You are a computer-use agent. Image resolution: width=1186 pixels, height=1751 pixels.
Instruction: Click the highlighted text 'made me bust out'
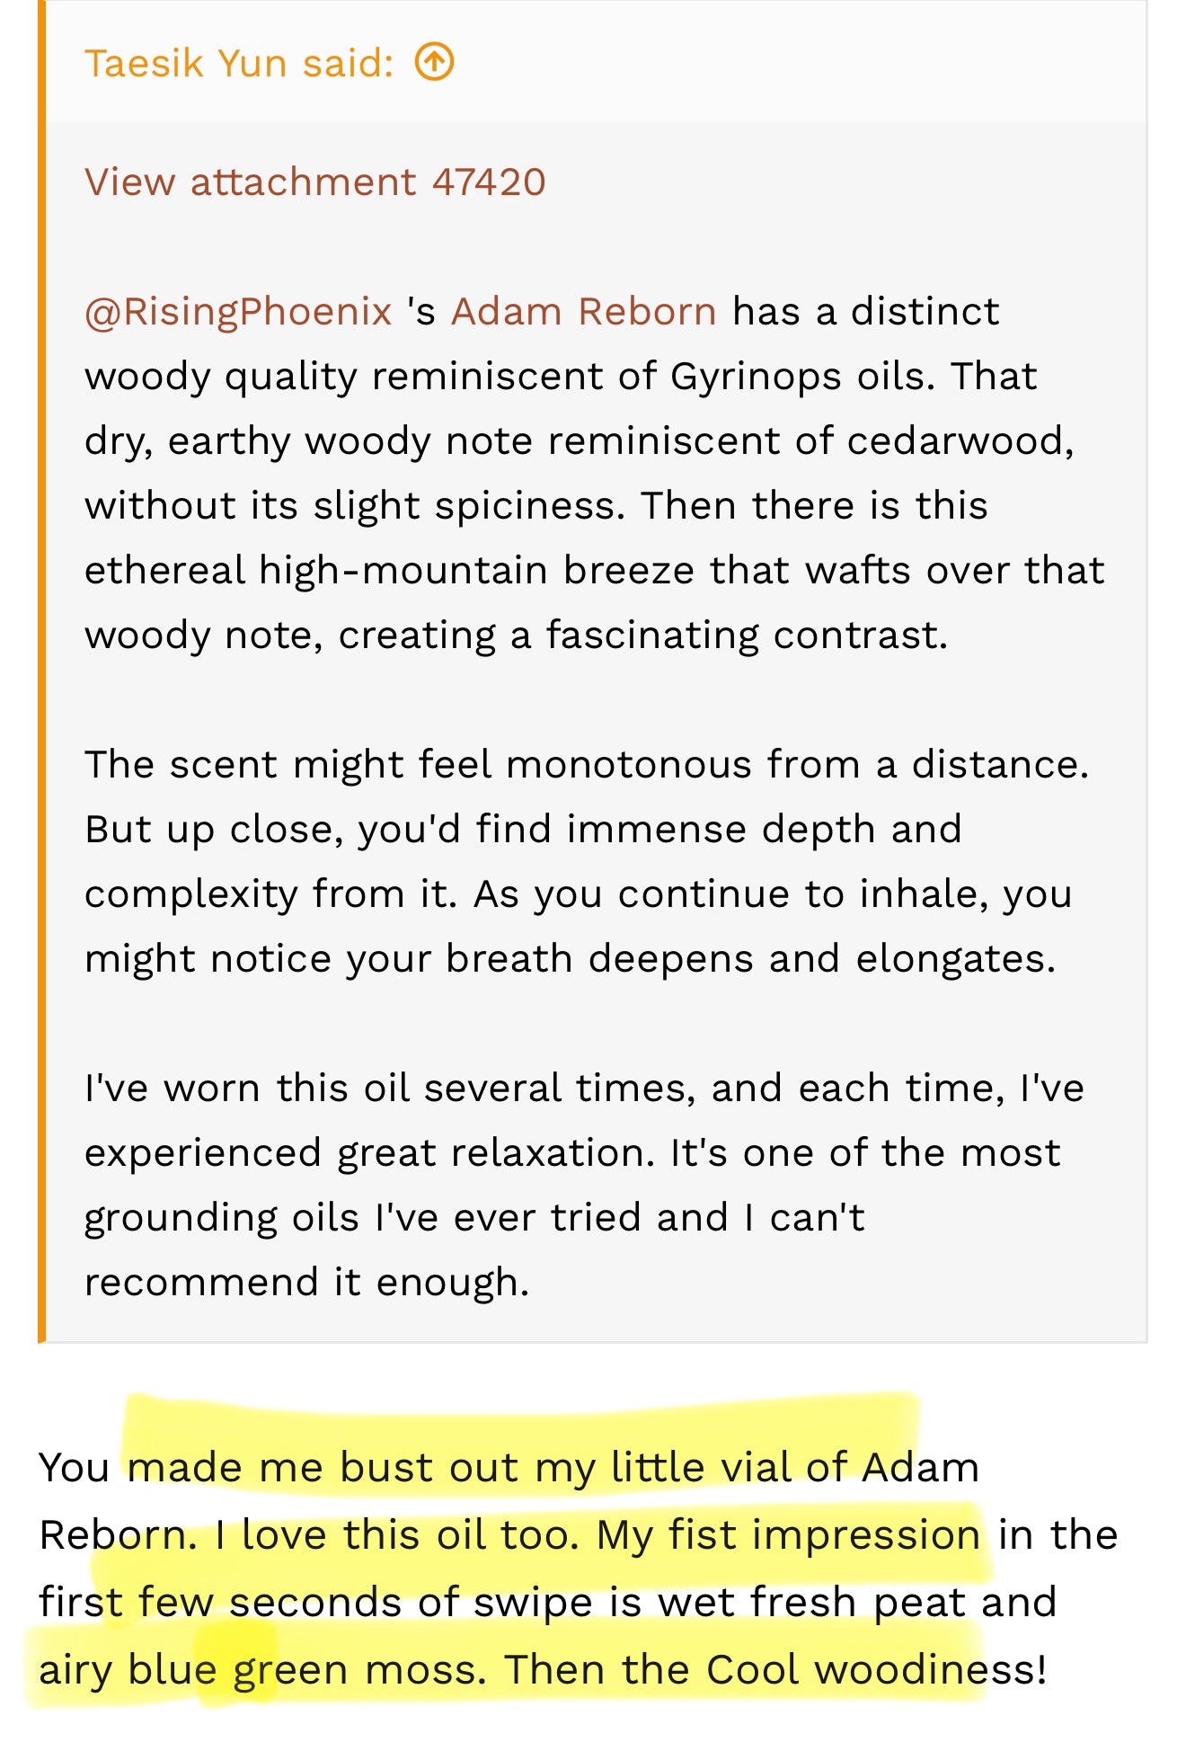tap(324, 1467)
